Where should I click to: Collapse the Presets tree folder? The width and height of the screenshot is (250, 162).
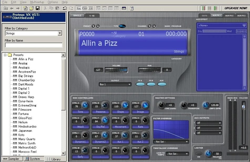pos(5,55)
